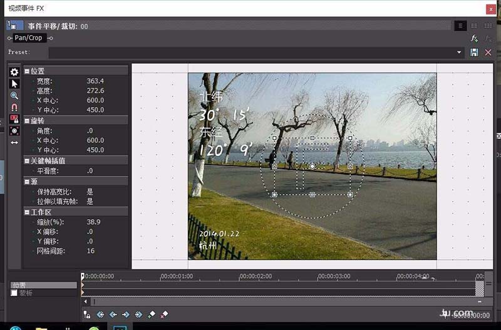Switch to two-column view icon

(x=474, y=26)
